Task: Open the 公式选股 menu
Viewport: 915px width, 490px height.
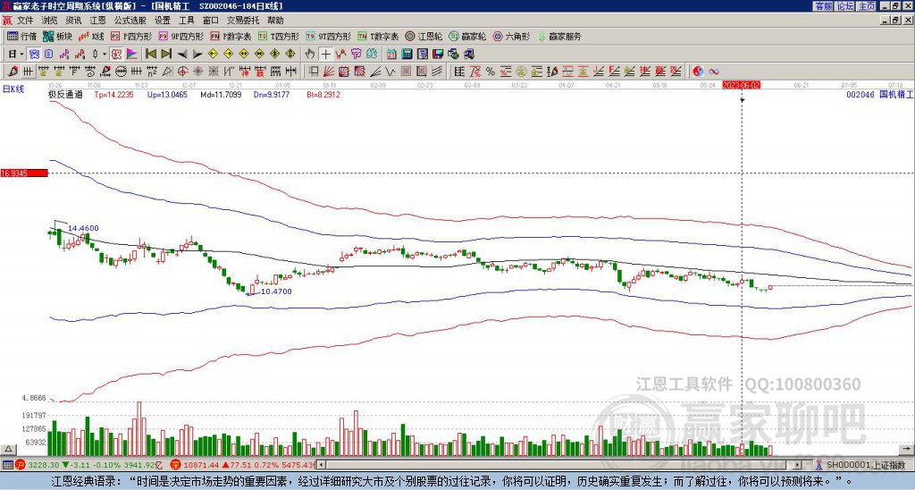Action: pyautogui.click(x=130, y=21)
